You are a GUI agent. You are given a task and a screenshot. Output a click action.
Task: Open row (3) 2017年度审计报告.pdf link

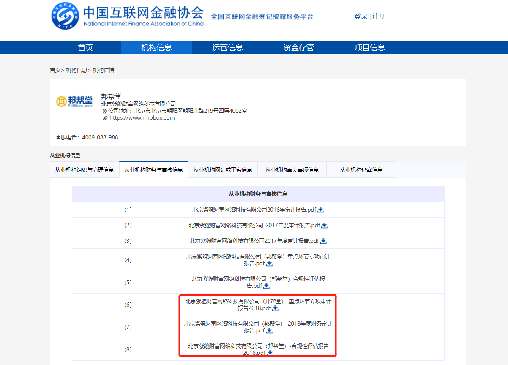(254, 241)
